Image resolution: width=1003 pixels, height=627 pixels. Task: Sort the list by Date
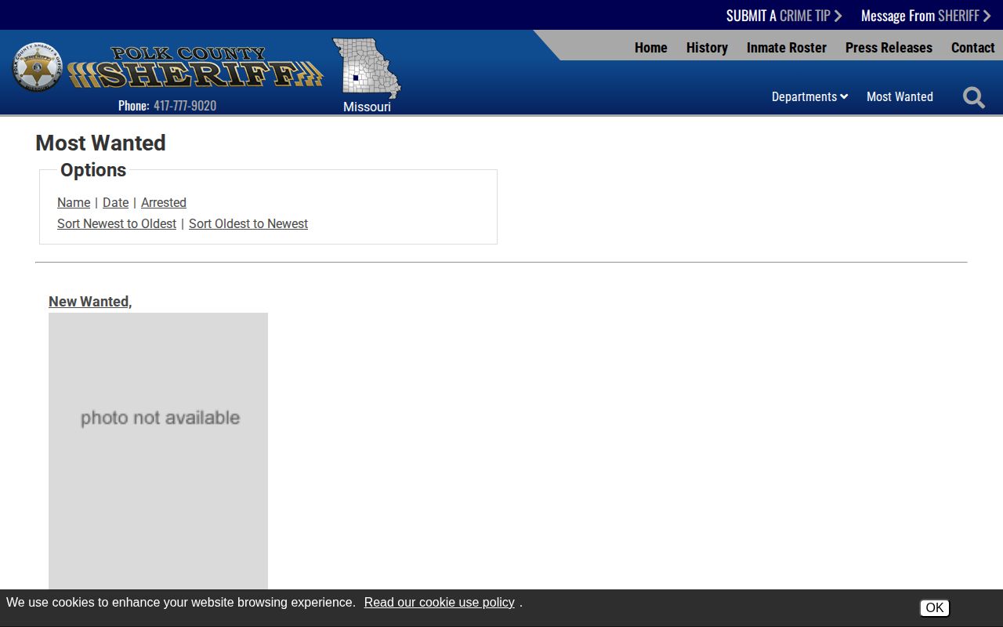[x=115, y=202]
